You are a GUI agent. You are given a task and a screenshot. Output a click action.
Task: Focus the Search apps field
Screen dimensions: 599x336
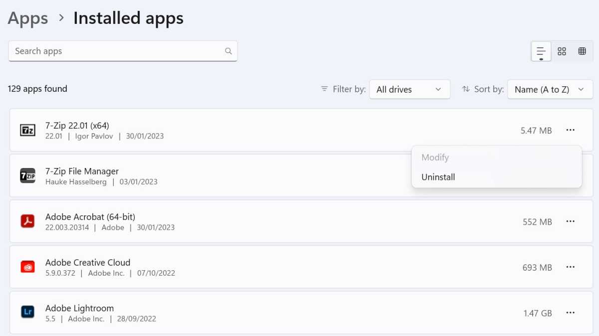pos(123,51)
